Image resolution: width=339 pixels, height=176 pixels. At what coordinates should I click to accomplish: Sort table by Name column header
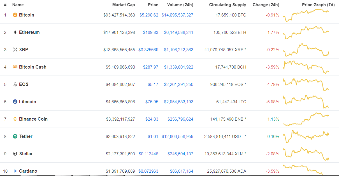[18, 5]
